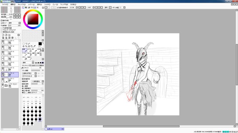Select the Selection Pen (選択ペン) tool
Viewport: 238px width, 133px height.
(34, 54)
